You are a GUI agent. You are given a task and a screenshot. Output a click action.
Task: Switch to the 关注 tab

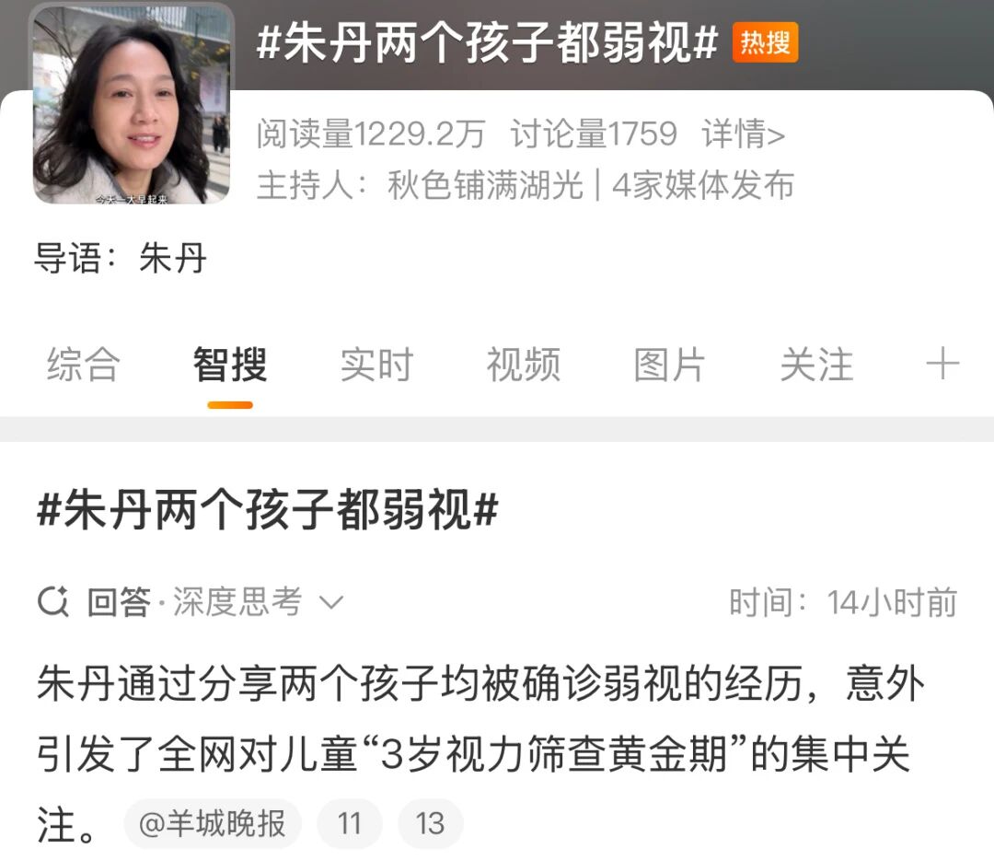[816, 365]
